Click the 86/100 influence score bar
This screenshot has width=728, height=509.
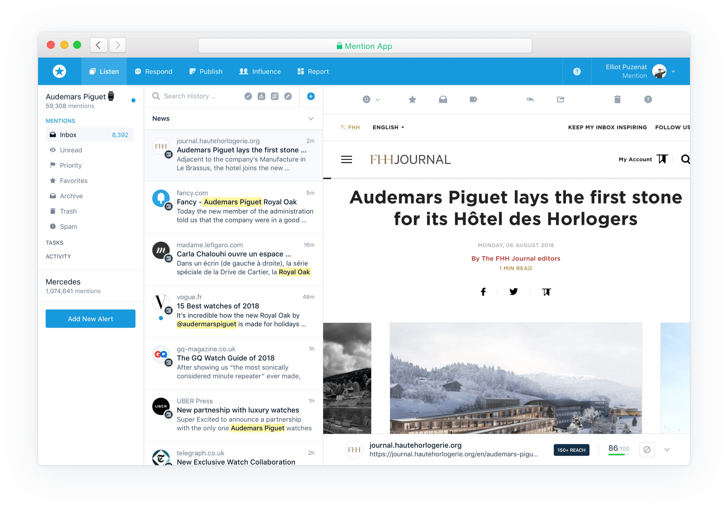tap(618, 450)
